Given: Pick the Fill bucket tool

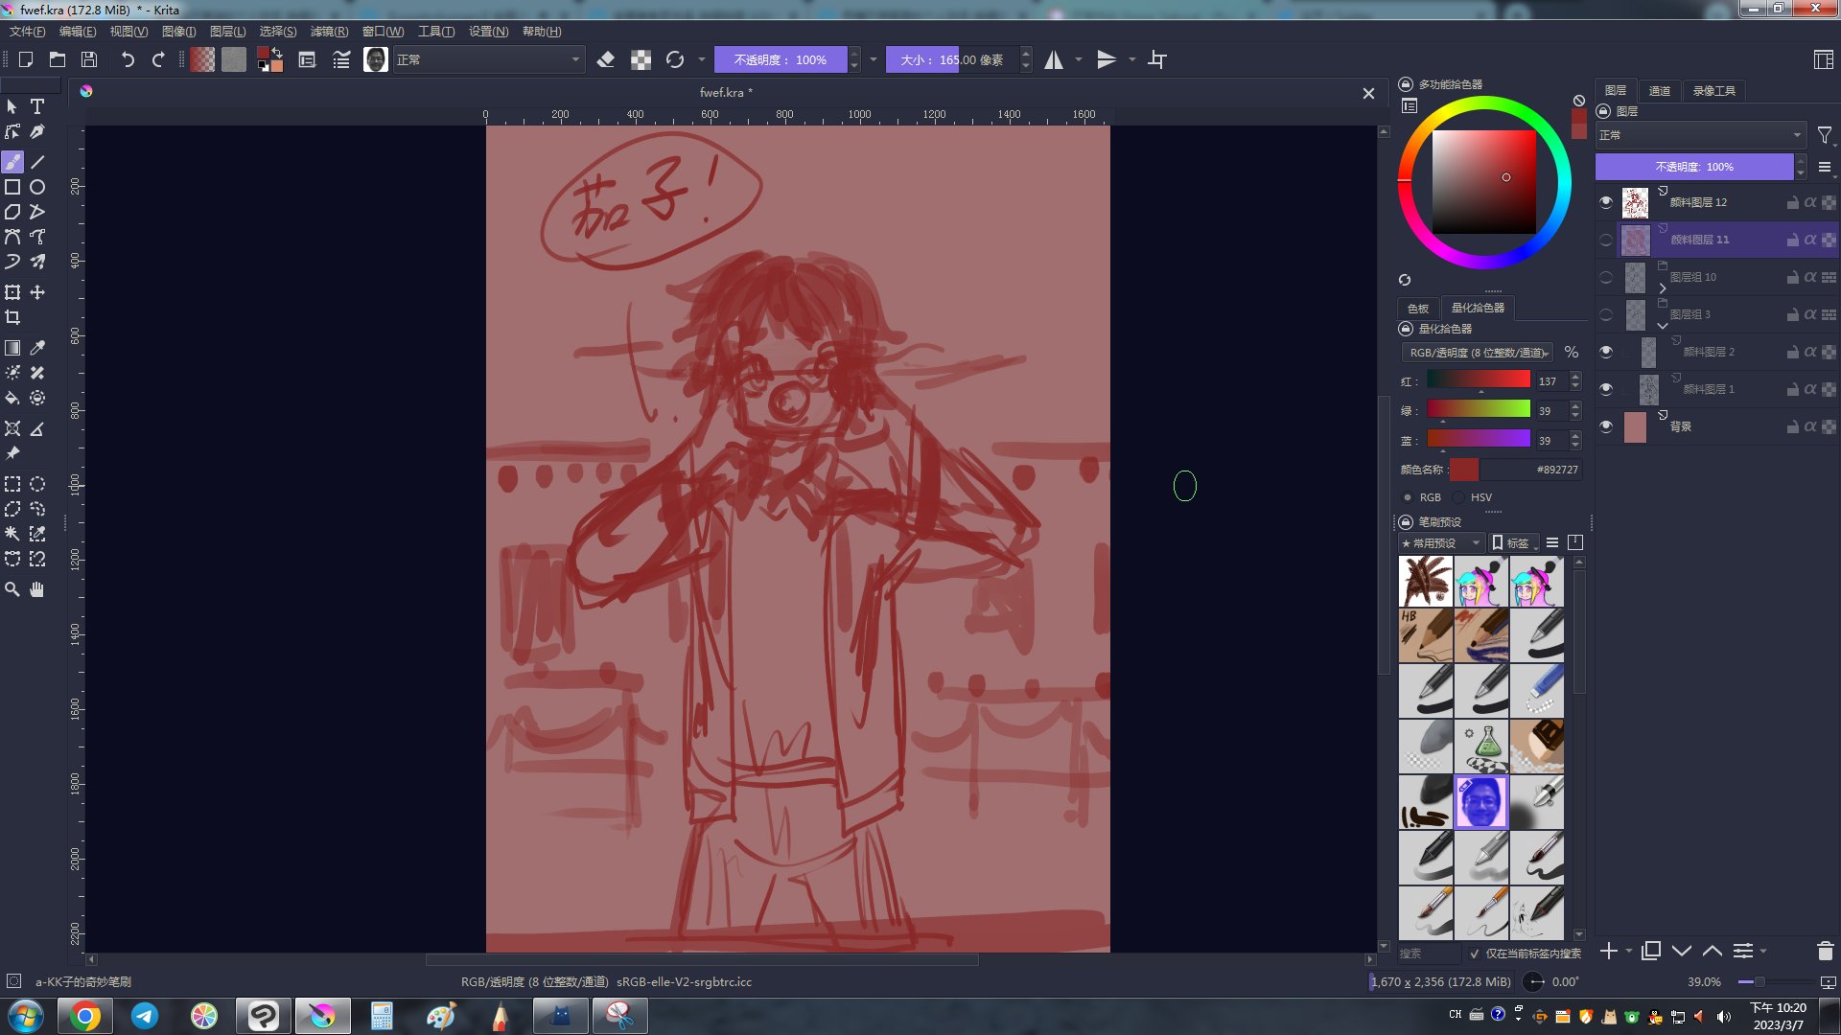Looking at the screenshot, I should click(12, 398).
